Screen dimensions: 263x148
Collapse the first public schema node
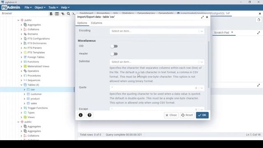coord(18,20)
